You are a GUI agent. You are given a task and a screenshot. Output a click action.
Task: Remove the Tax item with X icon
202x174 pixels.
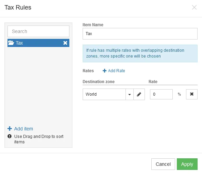(x=65, y=43)
